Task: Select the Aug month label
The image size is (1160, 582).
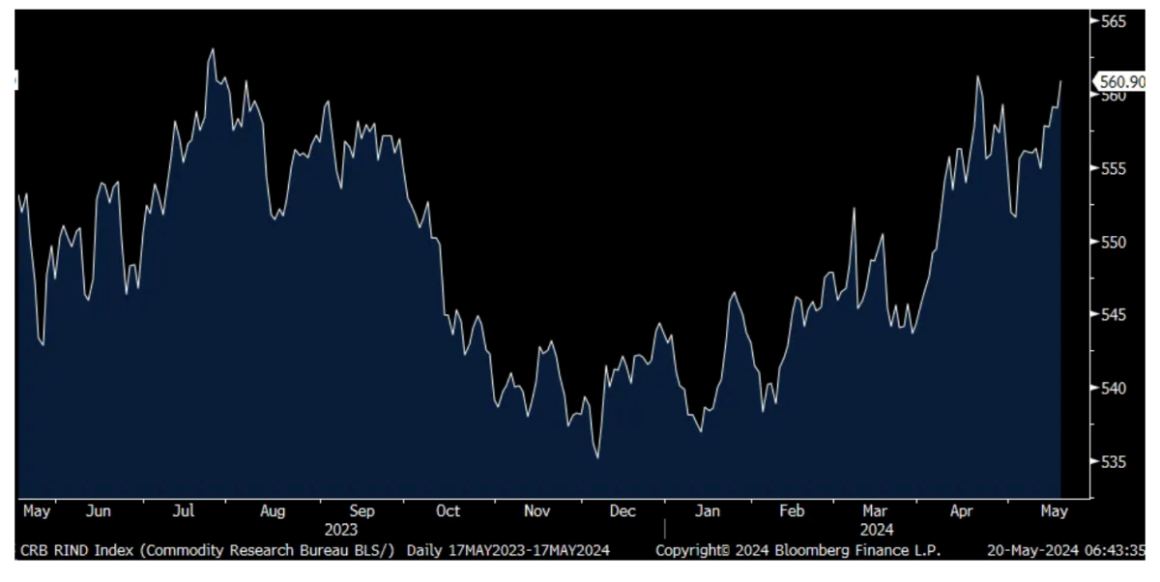Action: point(273,510)
